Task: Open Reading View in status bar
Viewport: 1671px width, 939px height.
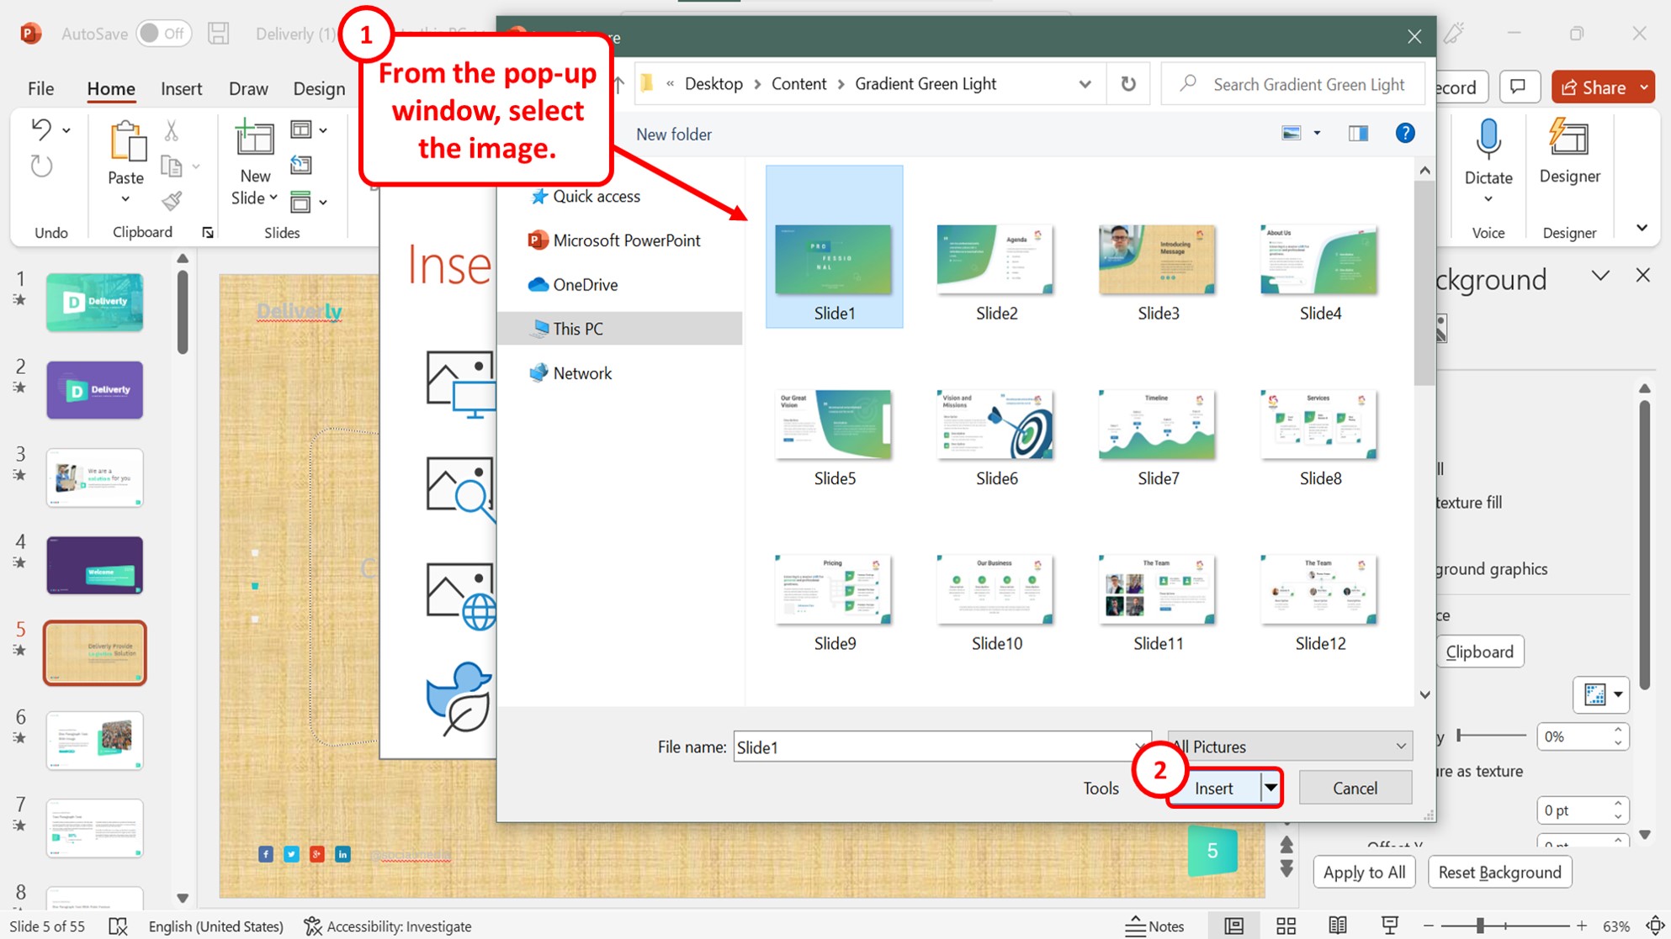Action: point(1338,926)
